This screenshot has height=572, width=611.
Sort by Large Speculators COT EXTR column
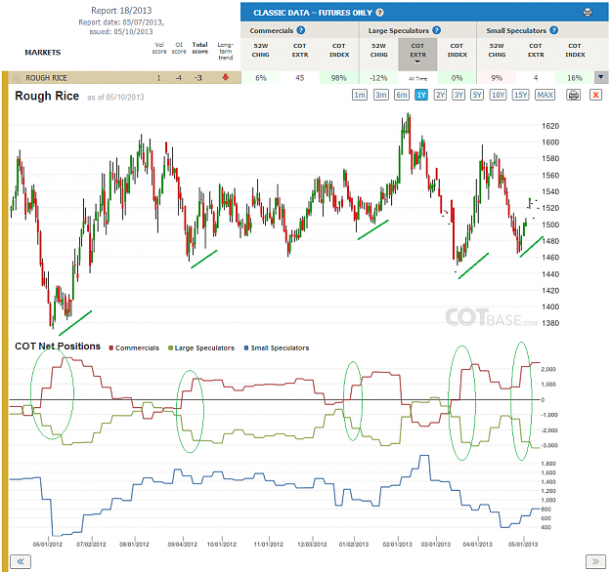[x=417, y=55]
